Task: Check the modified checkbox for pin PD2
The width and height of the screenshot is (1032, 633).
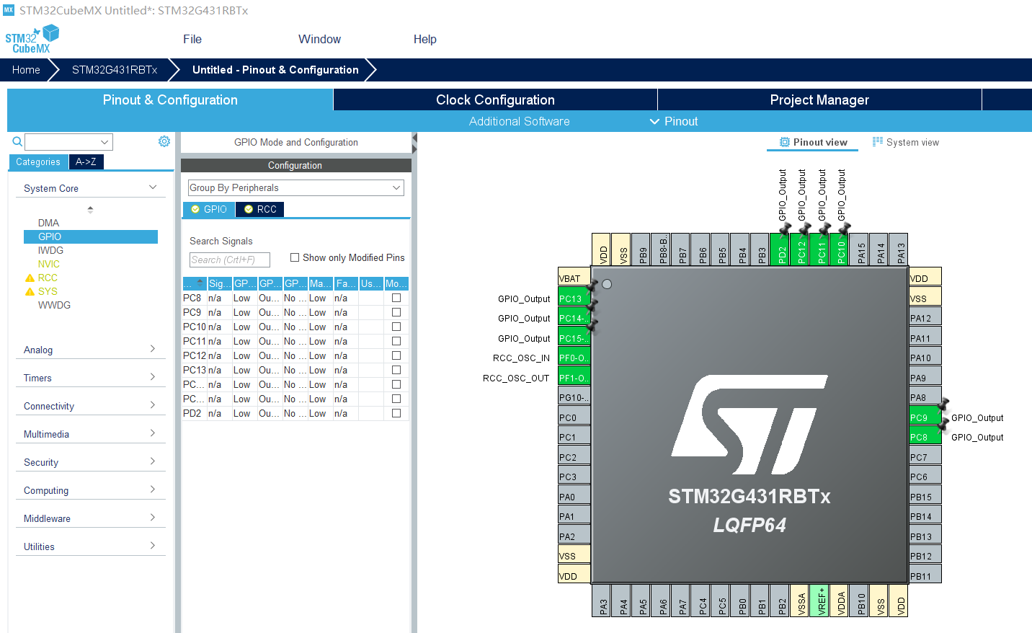Action: coord(396,412)
